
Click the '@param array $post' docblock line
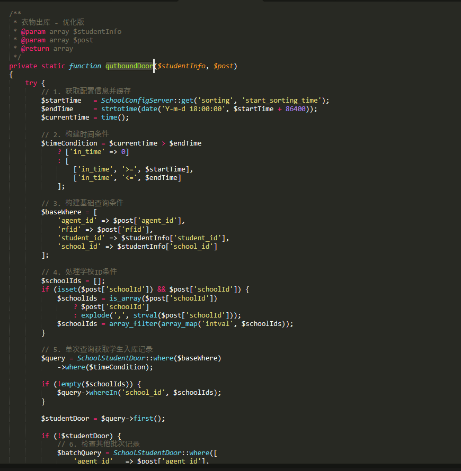[x=57, y=40]
